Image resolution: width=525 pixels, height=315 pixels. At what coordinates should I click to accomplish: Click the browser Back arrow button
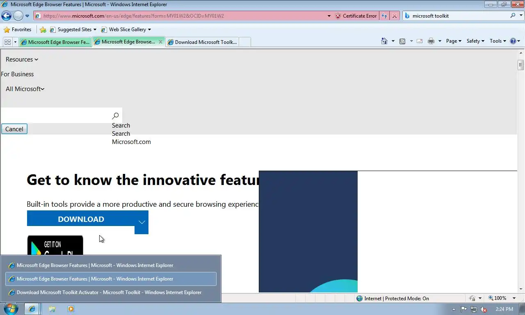click(6, 16)
